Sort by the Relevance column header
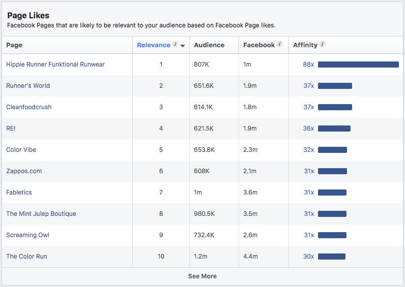The image size is (405, 287). 154,45
